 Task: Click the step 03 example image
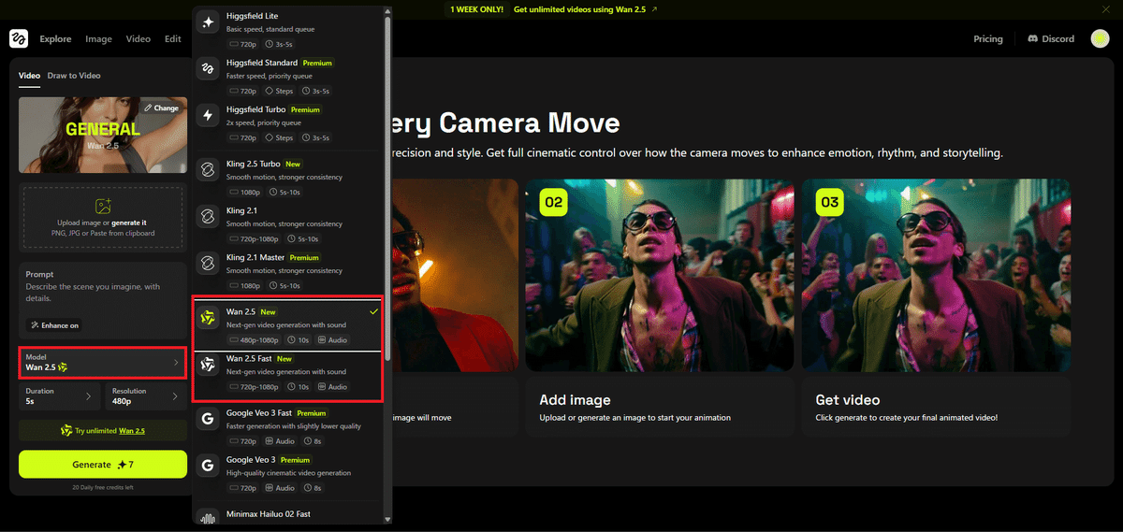[x=936, y=275]
